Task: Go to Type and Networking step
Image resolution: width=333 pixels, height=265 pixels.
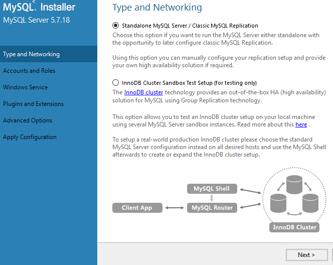Action: (49, 54)
